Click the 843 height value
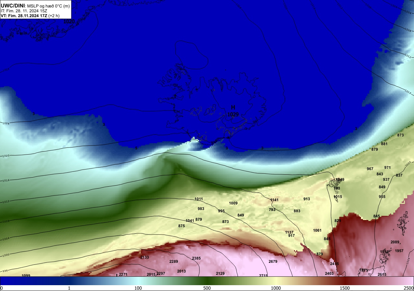This screenshot has width=414, height=291. pos(380,174)
